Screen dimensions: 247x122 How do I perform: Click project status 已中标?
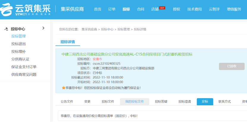97,73
